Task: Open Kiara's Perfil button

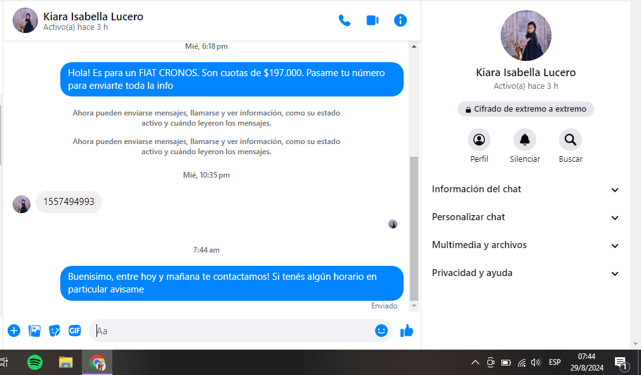Action: point(479,140)
